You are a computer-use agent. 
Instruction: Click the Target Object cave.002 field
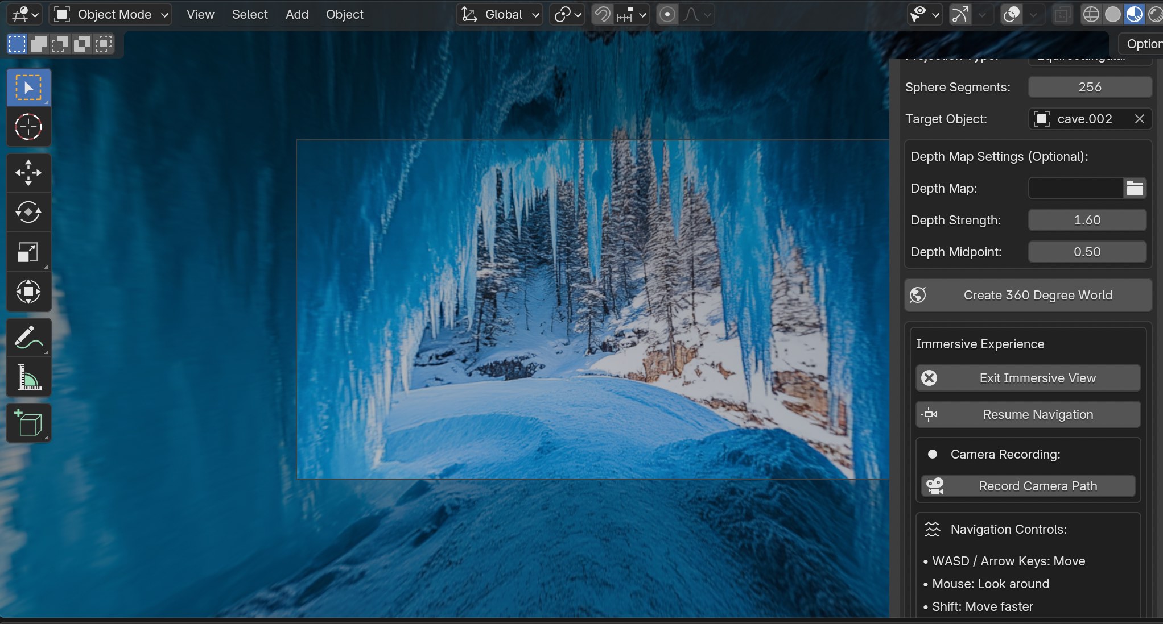[1090, 119]
